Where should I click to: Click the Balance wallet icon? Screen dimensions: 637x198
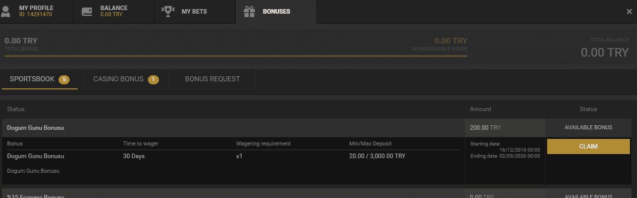[87, 11]
